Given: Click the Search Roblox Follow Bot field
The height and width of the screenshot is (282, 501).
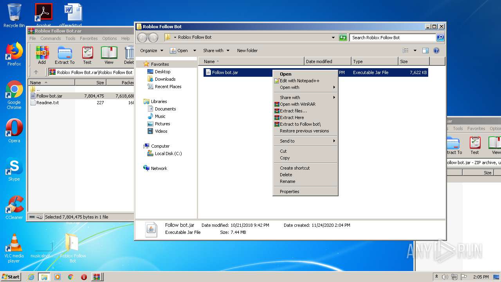Looking at the screenshot, I should click(x=393, y=38).
